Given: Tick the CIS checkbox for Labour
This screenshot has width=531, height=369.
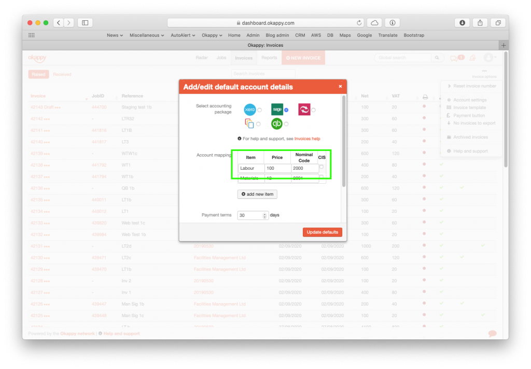Looking at the screenshot, I should click(x=322, y=167).
